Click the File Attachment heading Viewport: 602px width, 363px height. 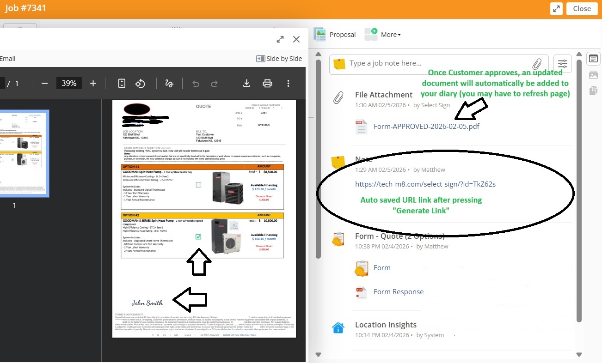384,95
